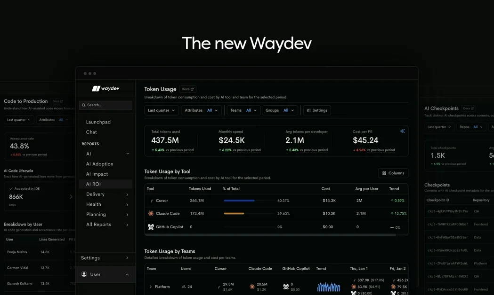The height and width of the screenshot is (295, 494).
Task: Click the Settings sliders icon in filter bar
Action: [309, 110]
